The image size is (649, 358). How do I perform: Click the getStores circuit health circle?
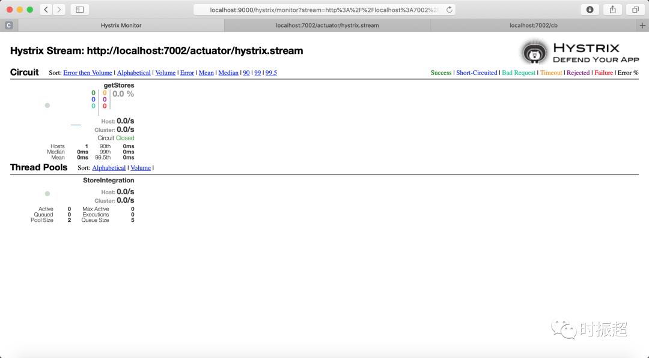pos(47,106)
